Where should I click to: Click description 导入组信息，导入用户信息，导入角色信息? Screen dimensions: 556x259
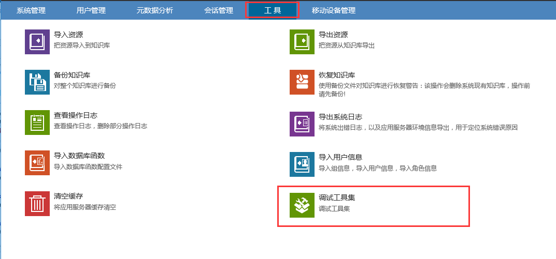tap(378, 168)
